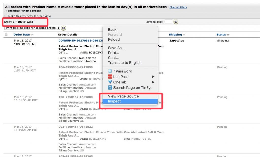This screenshot has height=157, width=260.
Task: Click 'Clear all filters' link
Action: pos(178,7)
